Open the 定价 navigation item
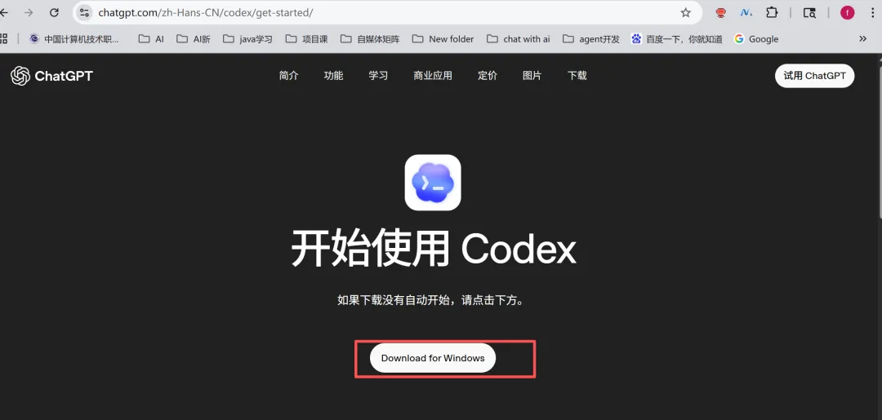 point(487,76)
